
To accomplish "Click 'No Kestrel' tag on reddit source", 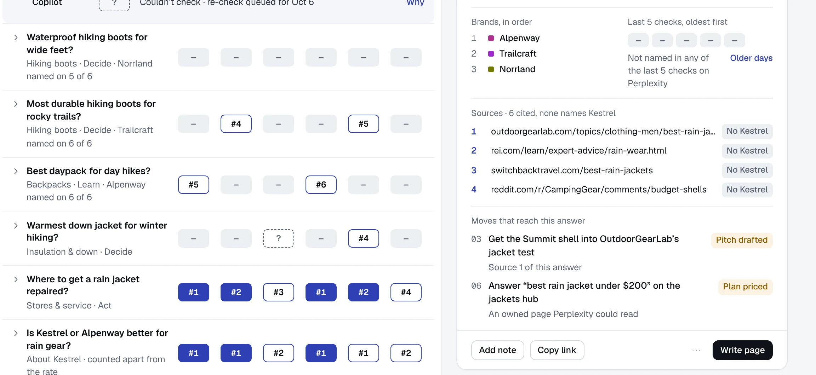I will pos(747,190).
